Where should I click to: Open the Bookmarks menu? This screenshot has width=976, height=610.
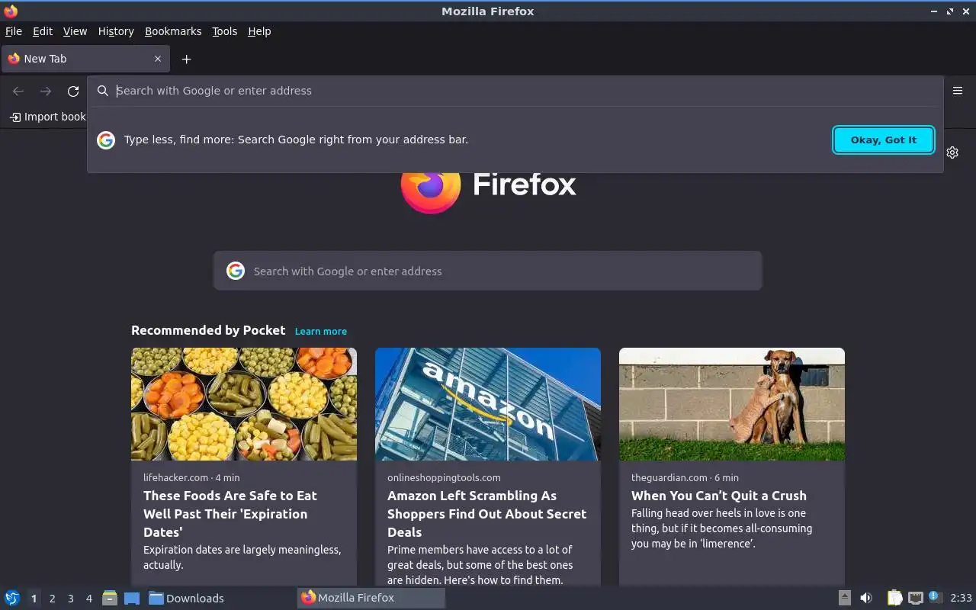(173, 31)
